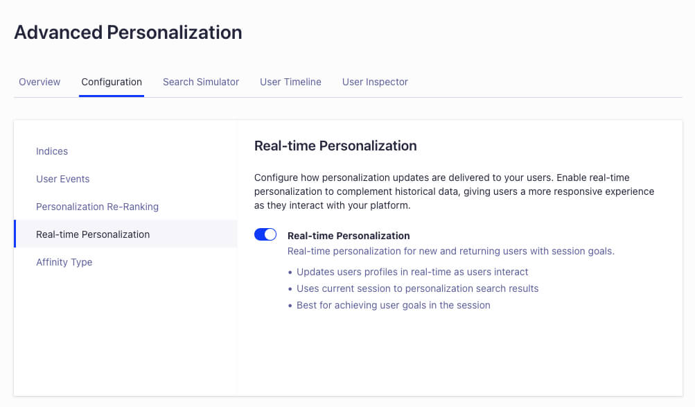Switch to the Overview tab
The image size is (695, 407).
click(39, 82)
